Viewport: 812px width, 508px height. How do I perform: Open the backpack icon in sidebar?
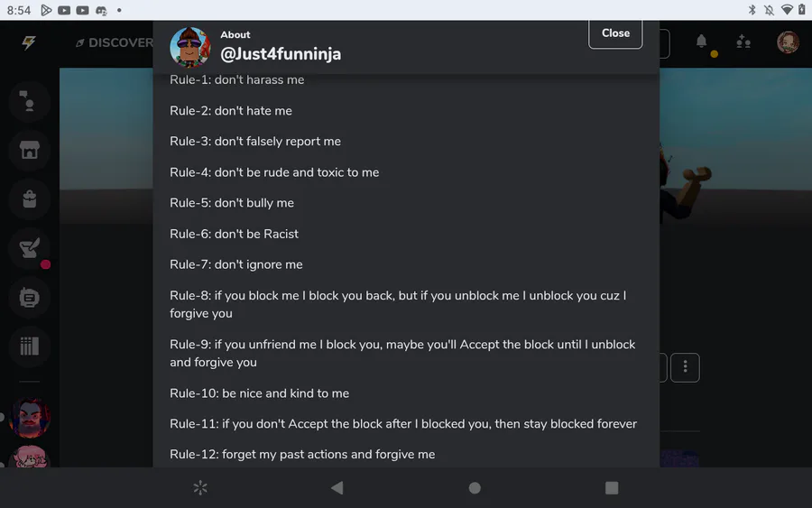(29, 199)
